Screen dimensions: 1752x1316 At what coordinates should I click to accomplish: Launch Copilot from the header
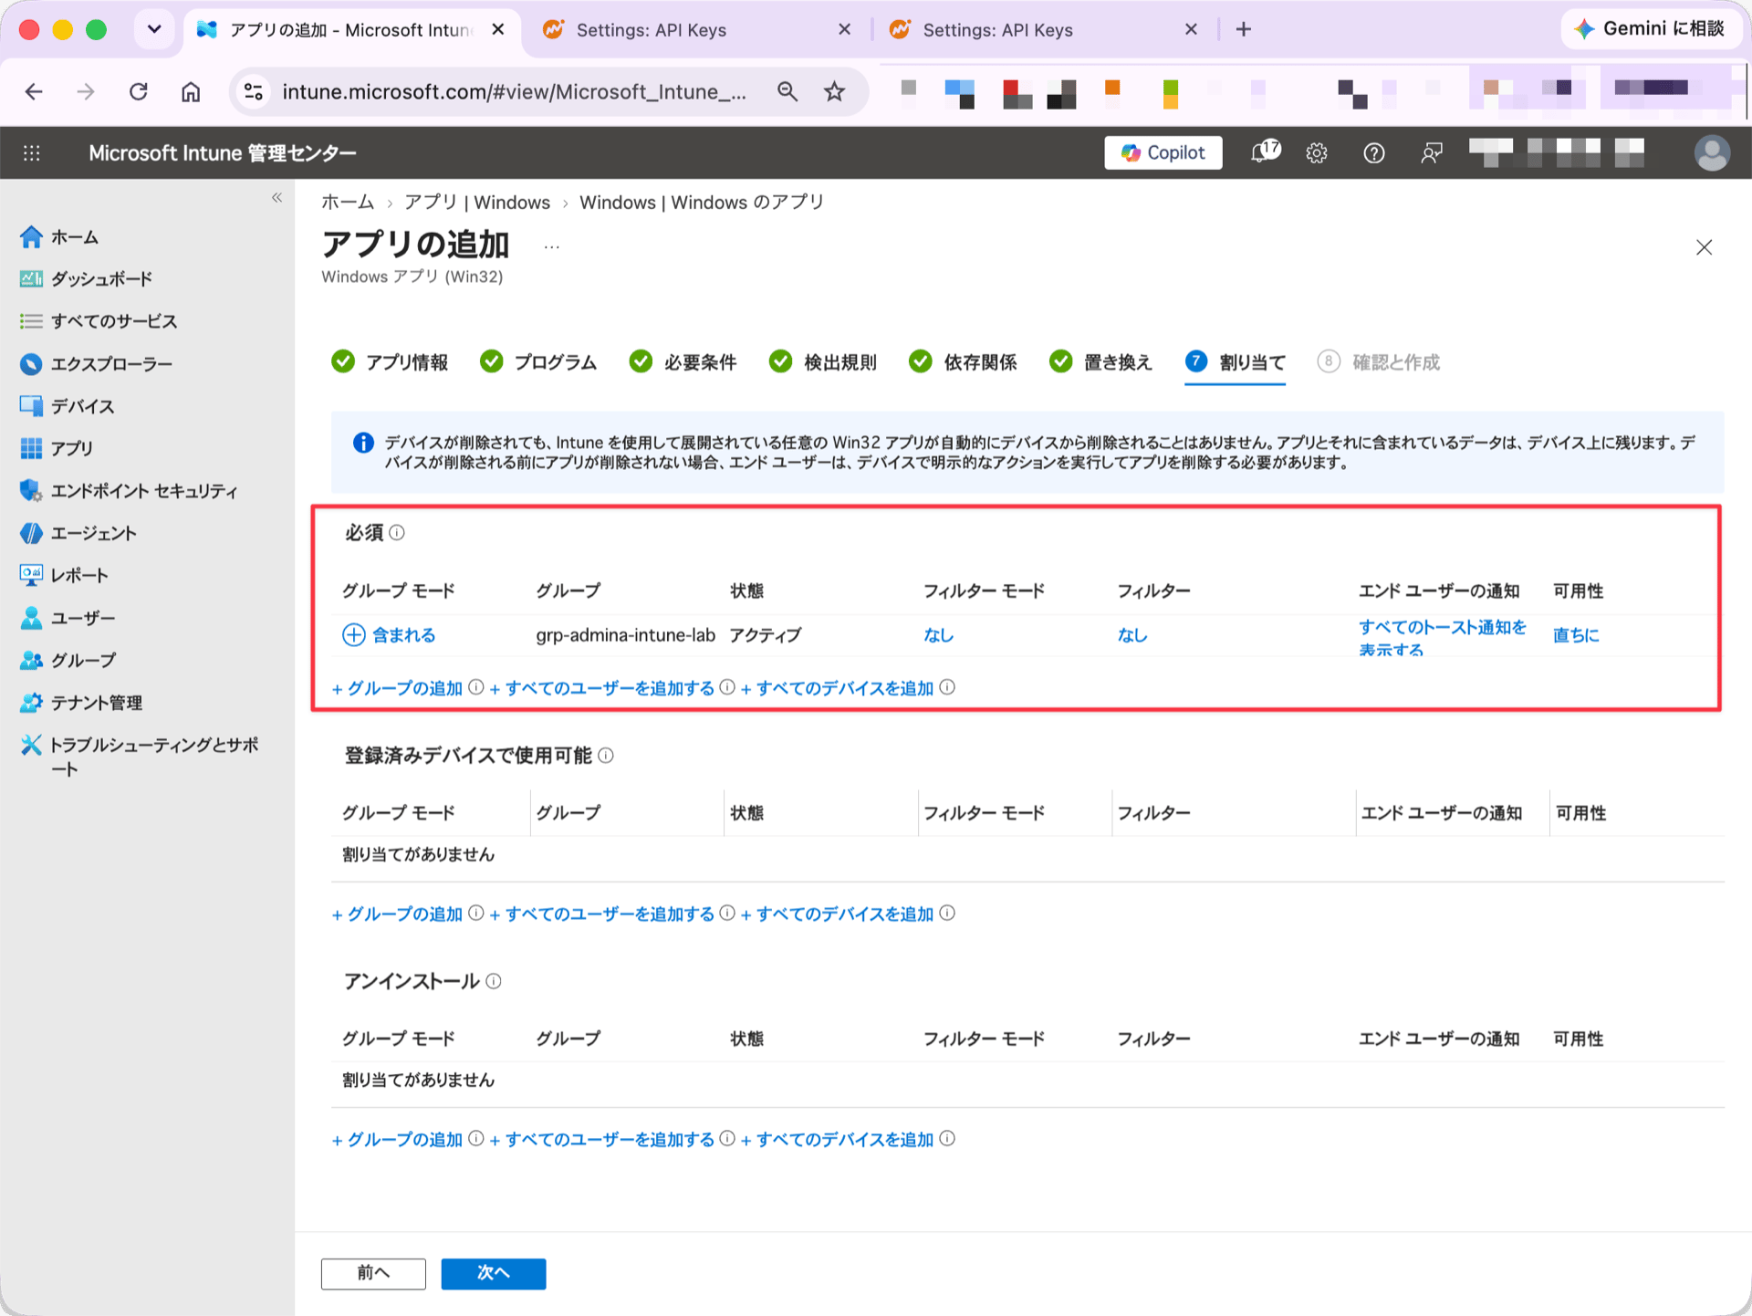click(x=1163, y=152)
